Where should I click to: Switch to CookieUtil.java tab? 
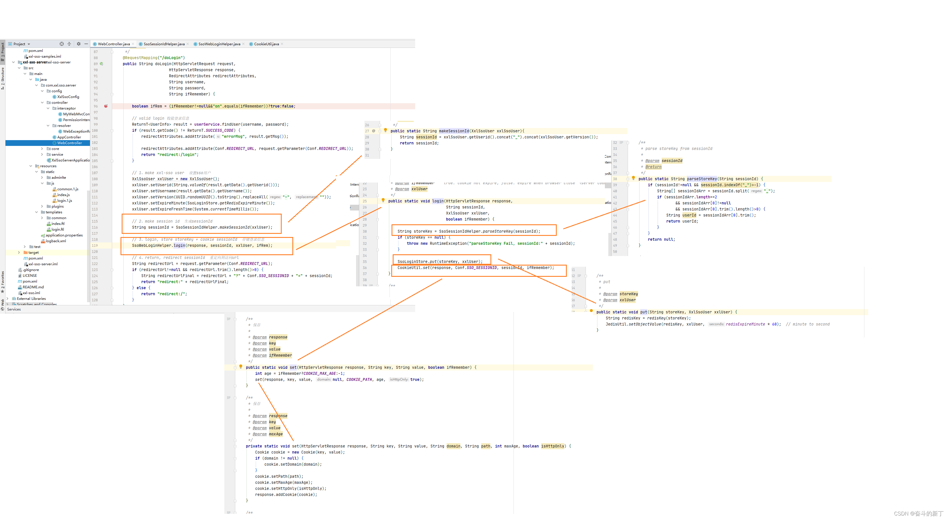(266, 44)
